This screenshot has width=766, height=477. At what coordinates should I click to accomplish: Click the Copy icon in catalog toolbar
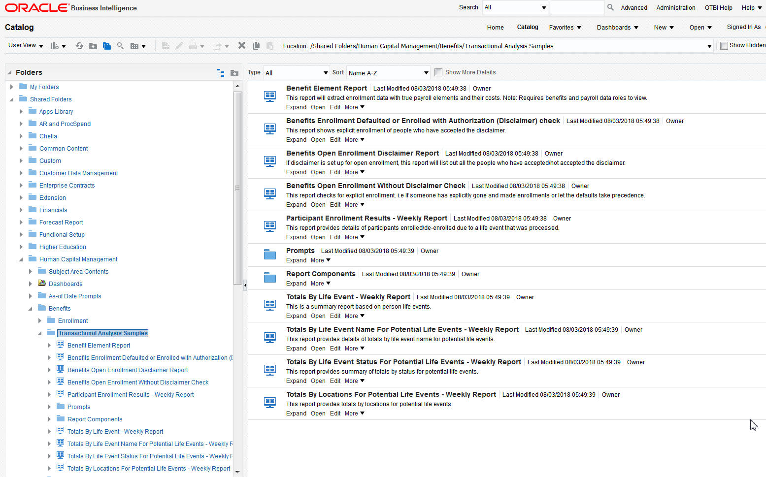tap(256, 46)
